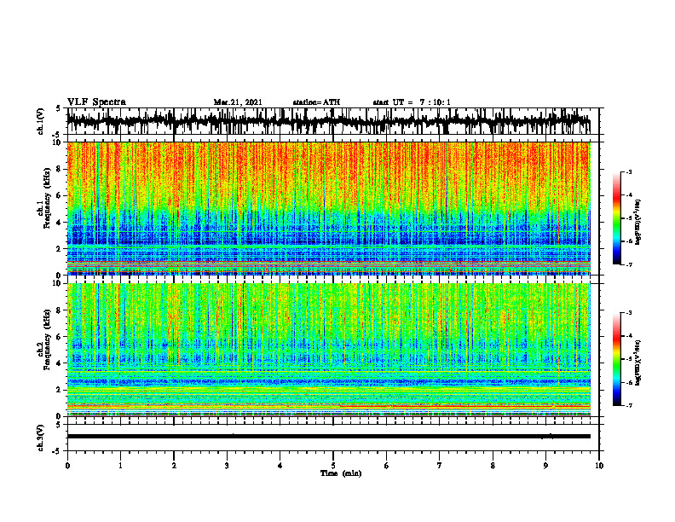Click the "1" time axis tick label
The image size is (675, 522).
pyautogui.click(x=120, y=466)
